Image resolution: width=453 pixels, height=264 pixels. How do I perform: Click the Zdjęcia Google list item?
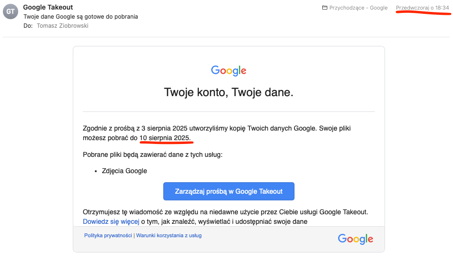pyautogui.click(x=124, y=171)
